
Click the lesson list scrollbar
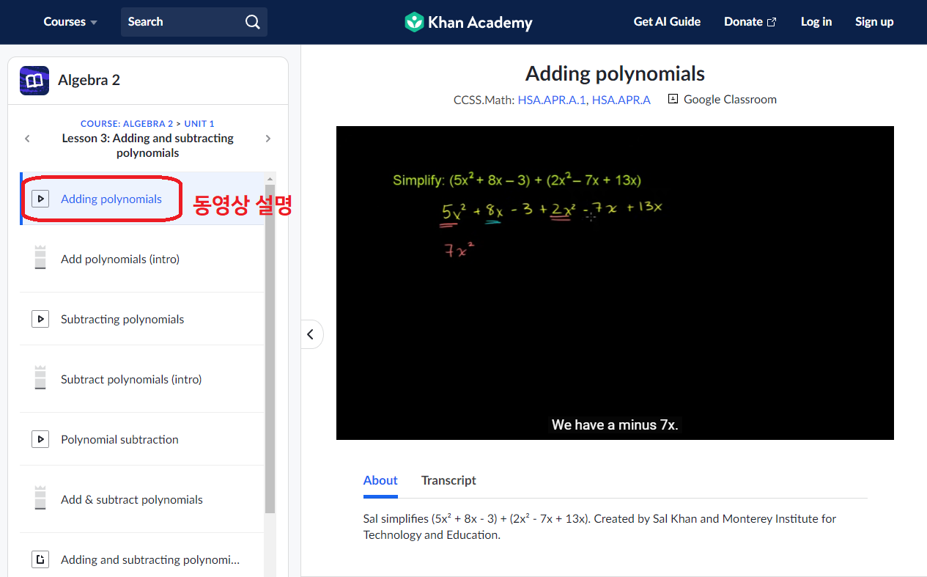270,348
